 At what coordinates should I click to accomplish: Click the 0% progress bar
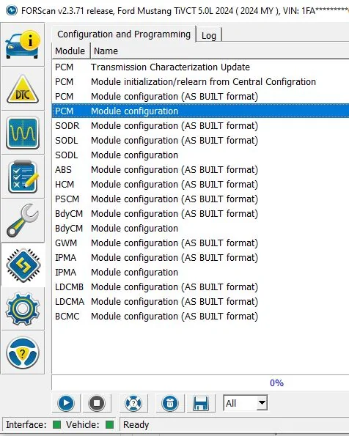click(x=200, y=383)
